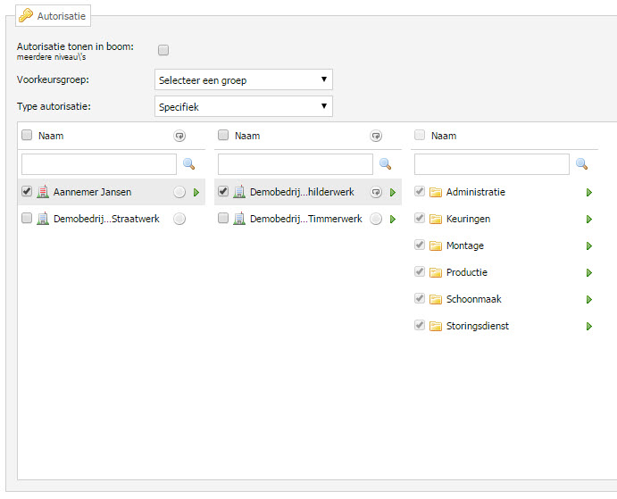Screen dimensions: 617x499
Task: Expand the Storingsdienst folder arrow
Action: click(x=589, y=326)
